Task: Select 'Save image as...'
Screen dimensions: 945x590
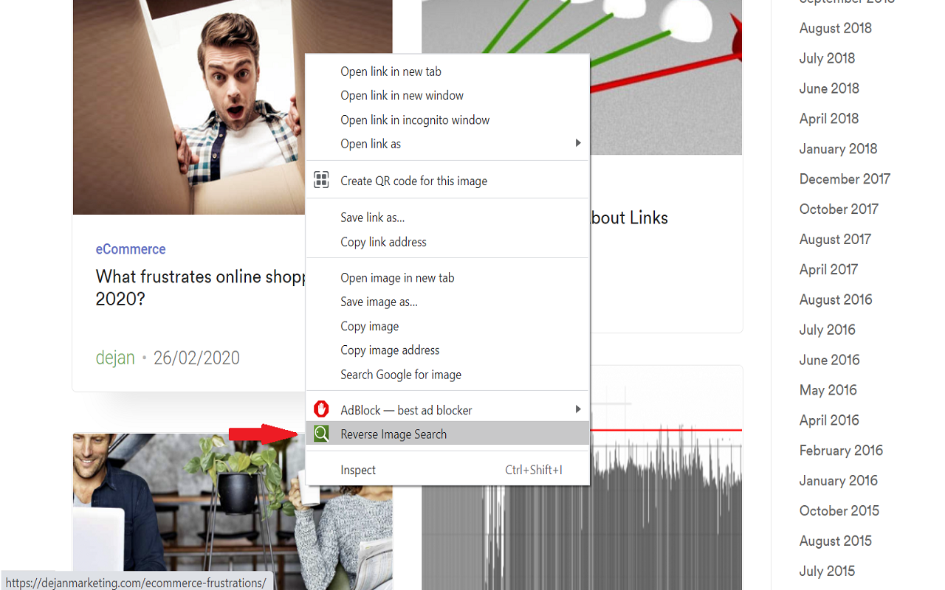Action: (x=379, y=302)
